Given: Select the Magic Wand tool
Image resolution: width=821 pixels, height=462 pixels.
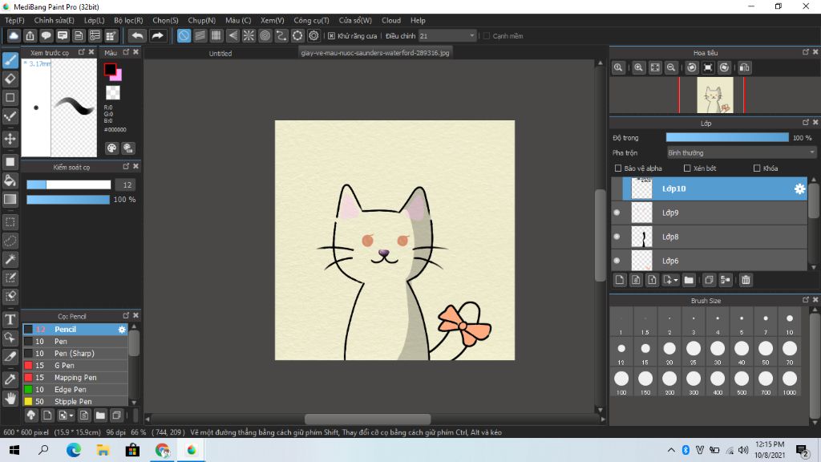Looking at the screenshot, I should tap(10, 259).
